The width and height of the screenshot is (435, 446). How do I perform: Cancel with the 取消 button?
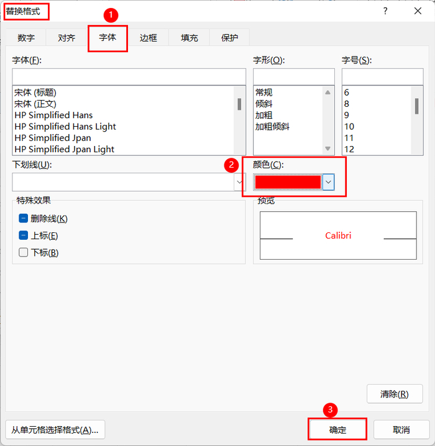(401, 430)
